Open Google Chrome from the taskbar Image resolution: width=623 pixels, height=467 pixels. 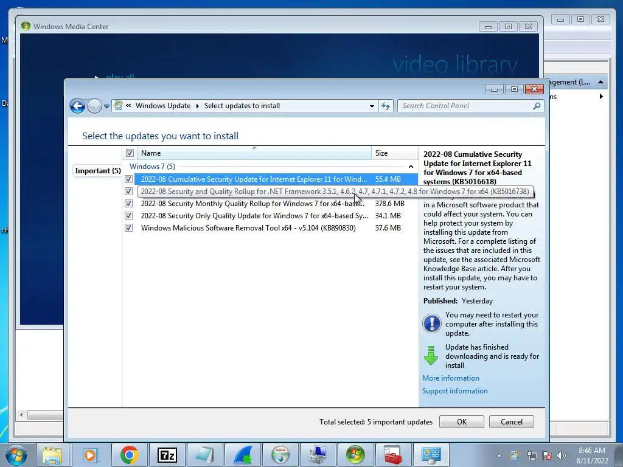(x=129, y=455)
